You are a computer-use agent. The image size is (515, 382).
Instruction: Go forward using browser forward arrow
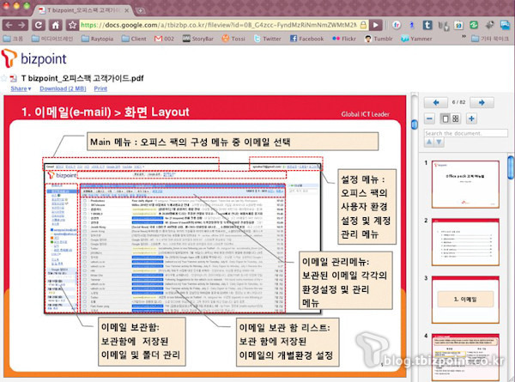click(21, 25)
